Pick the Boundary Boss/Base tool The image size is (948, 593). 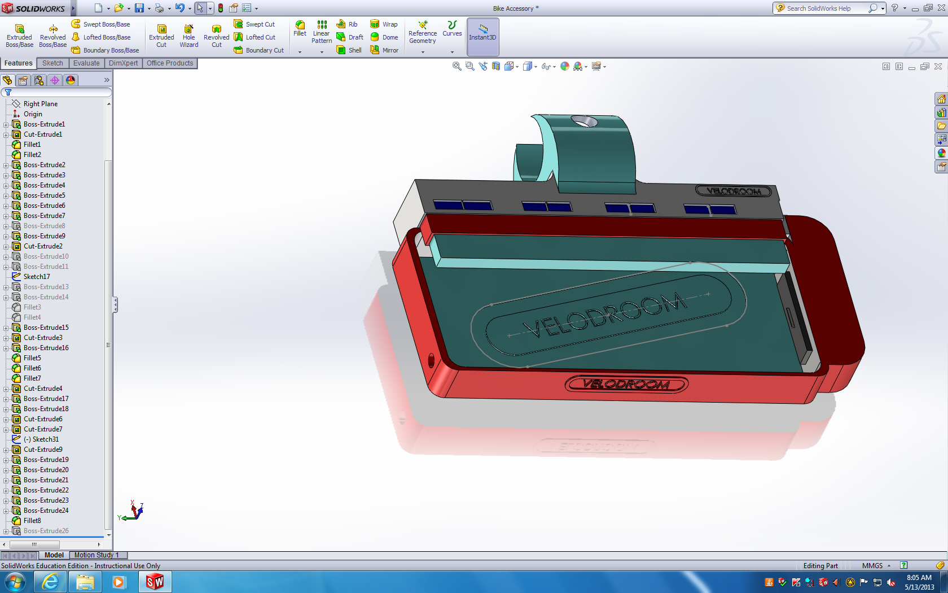pyautogui.click(x=105, y=50)
